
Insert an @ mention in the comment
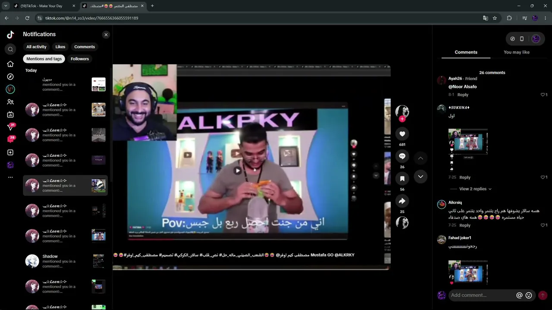point(519,295)
